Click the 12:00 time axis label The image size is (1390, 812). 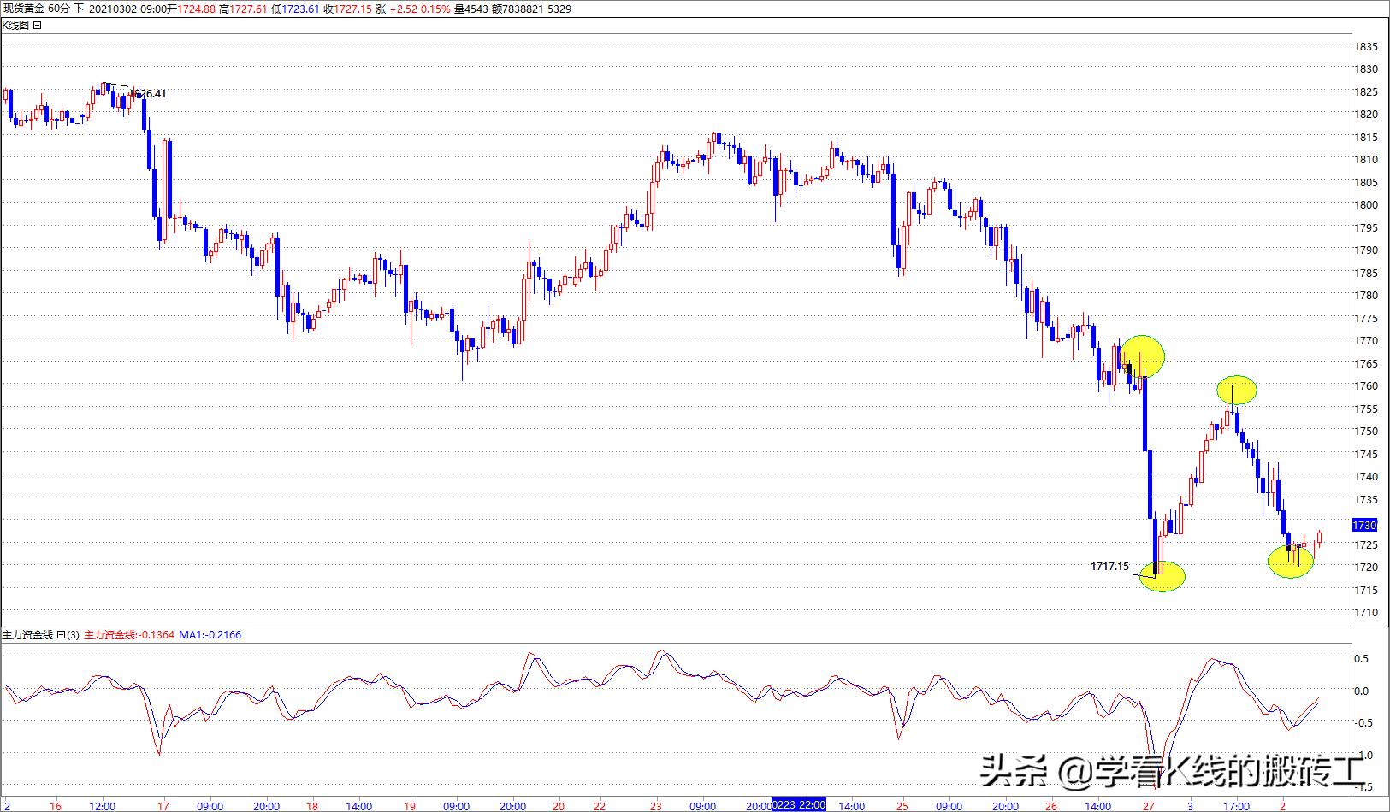point(103,806)
